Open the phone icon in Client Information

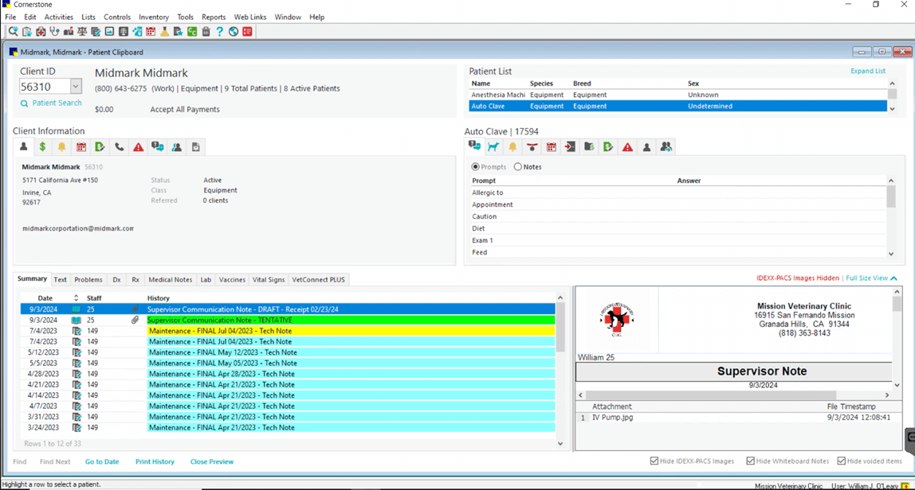[118, 146]
